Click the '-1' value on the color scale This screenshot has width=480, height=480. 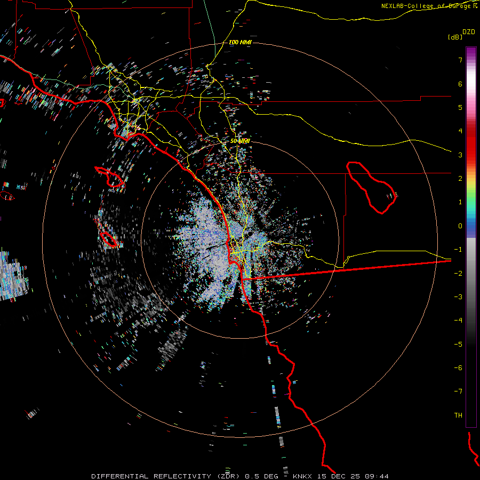coord(458,250)
